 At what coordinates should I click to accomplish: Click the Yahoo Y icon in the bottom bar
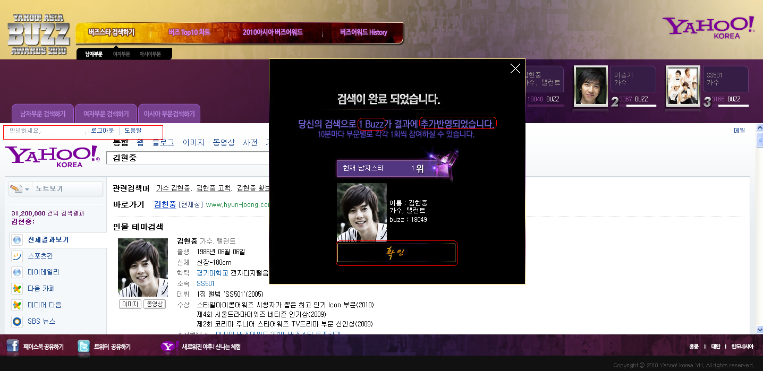click(x=168, y=347)
